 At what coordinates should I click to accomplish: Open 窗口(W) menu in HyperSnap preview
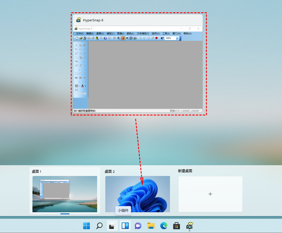tap(177, 34)
